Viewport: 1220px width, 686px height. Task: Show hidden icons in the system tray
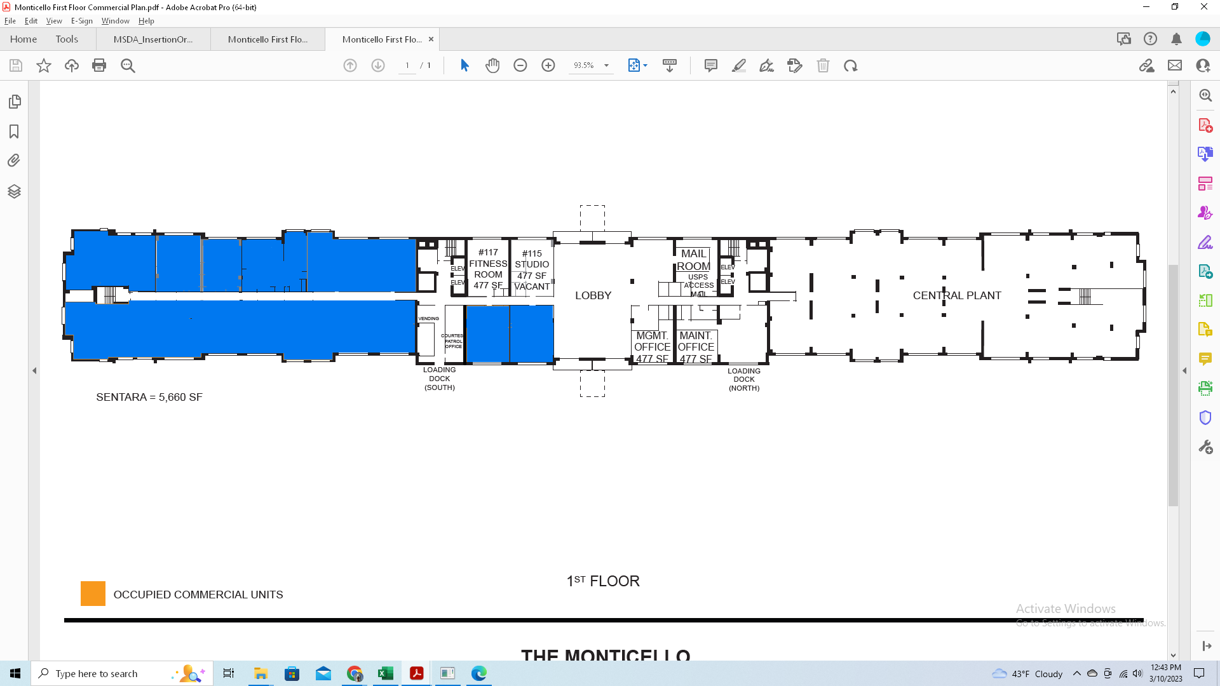coord(1076,673)
